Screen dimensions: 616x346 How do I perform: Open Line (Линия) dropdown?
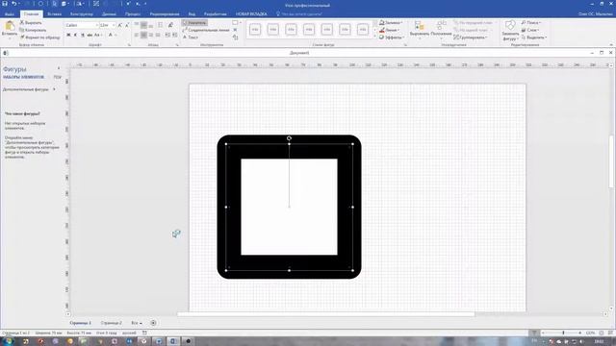pos(389,30)
